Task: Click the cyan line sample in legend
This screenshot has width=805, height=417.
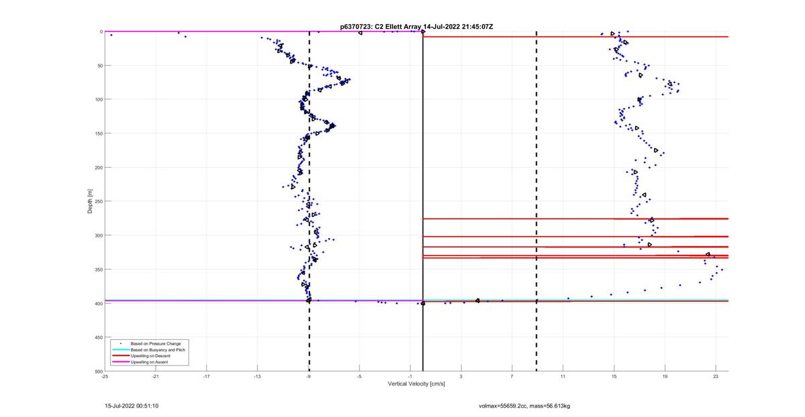Action: tap(120, 350)
